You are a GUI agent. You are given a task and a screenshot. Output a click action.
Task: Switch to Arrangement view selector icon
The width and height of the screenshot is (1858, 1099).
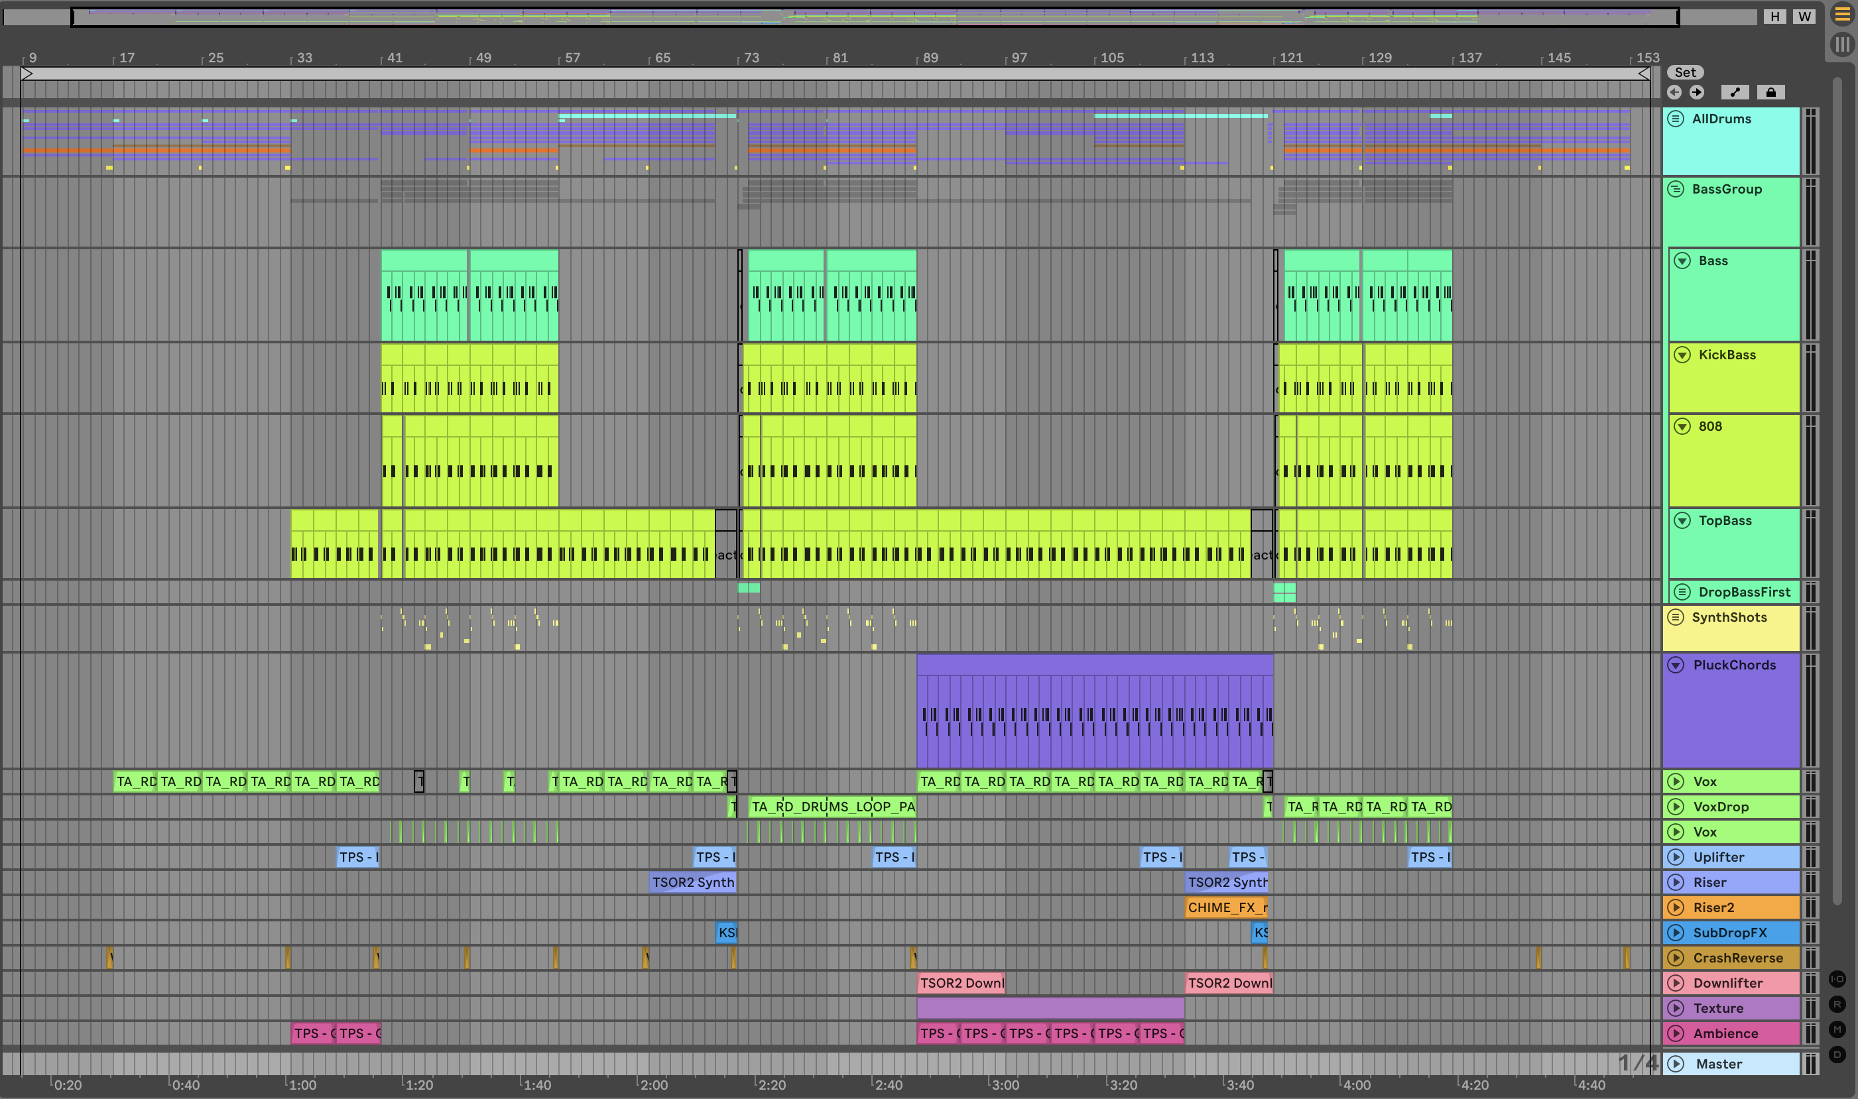pyautogui.click(x=1841, y=14)
